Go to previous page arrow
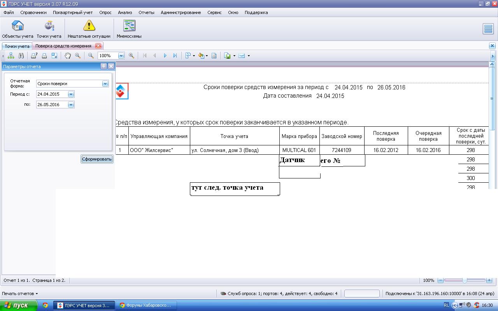This screenshot has width=498, height=311. point(155,56)
